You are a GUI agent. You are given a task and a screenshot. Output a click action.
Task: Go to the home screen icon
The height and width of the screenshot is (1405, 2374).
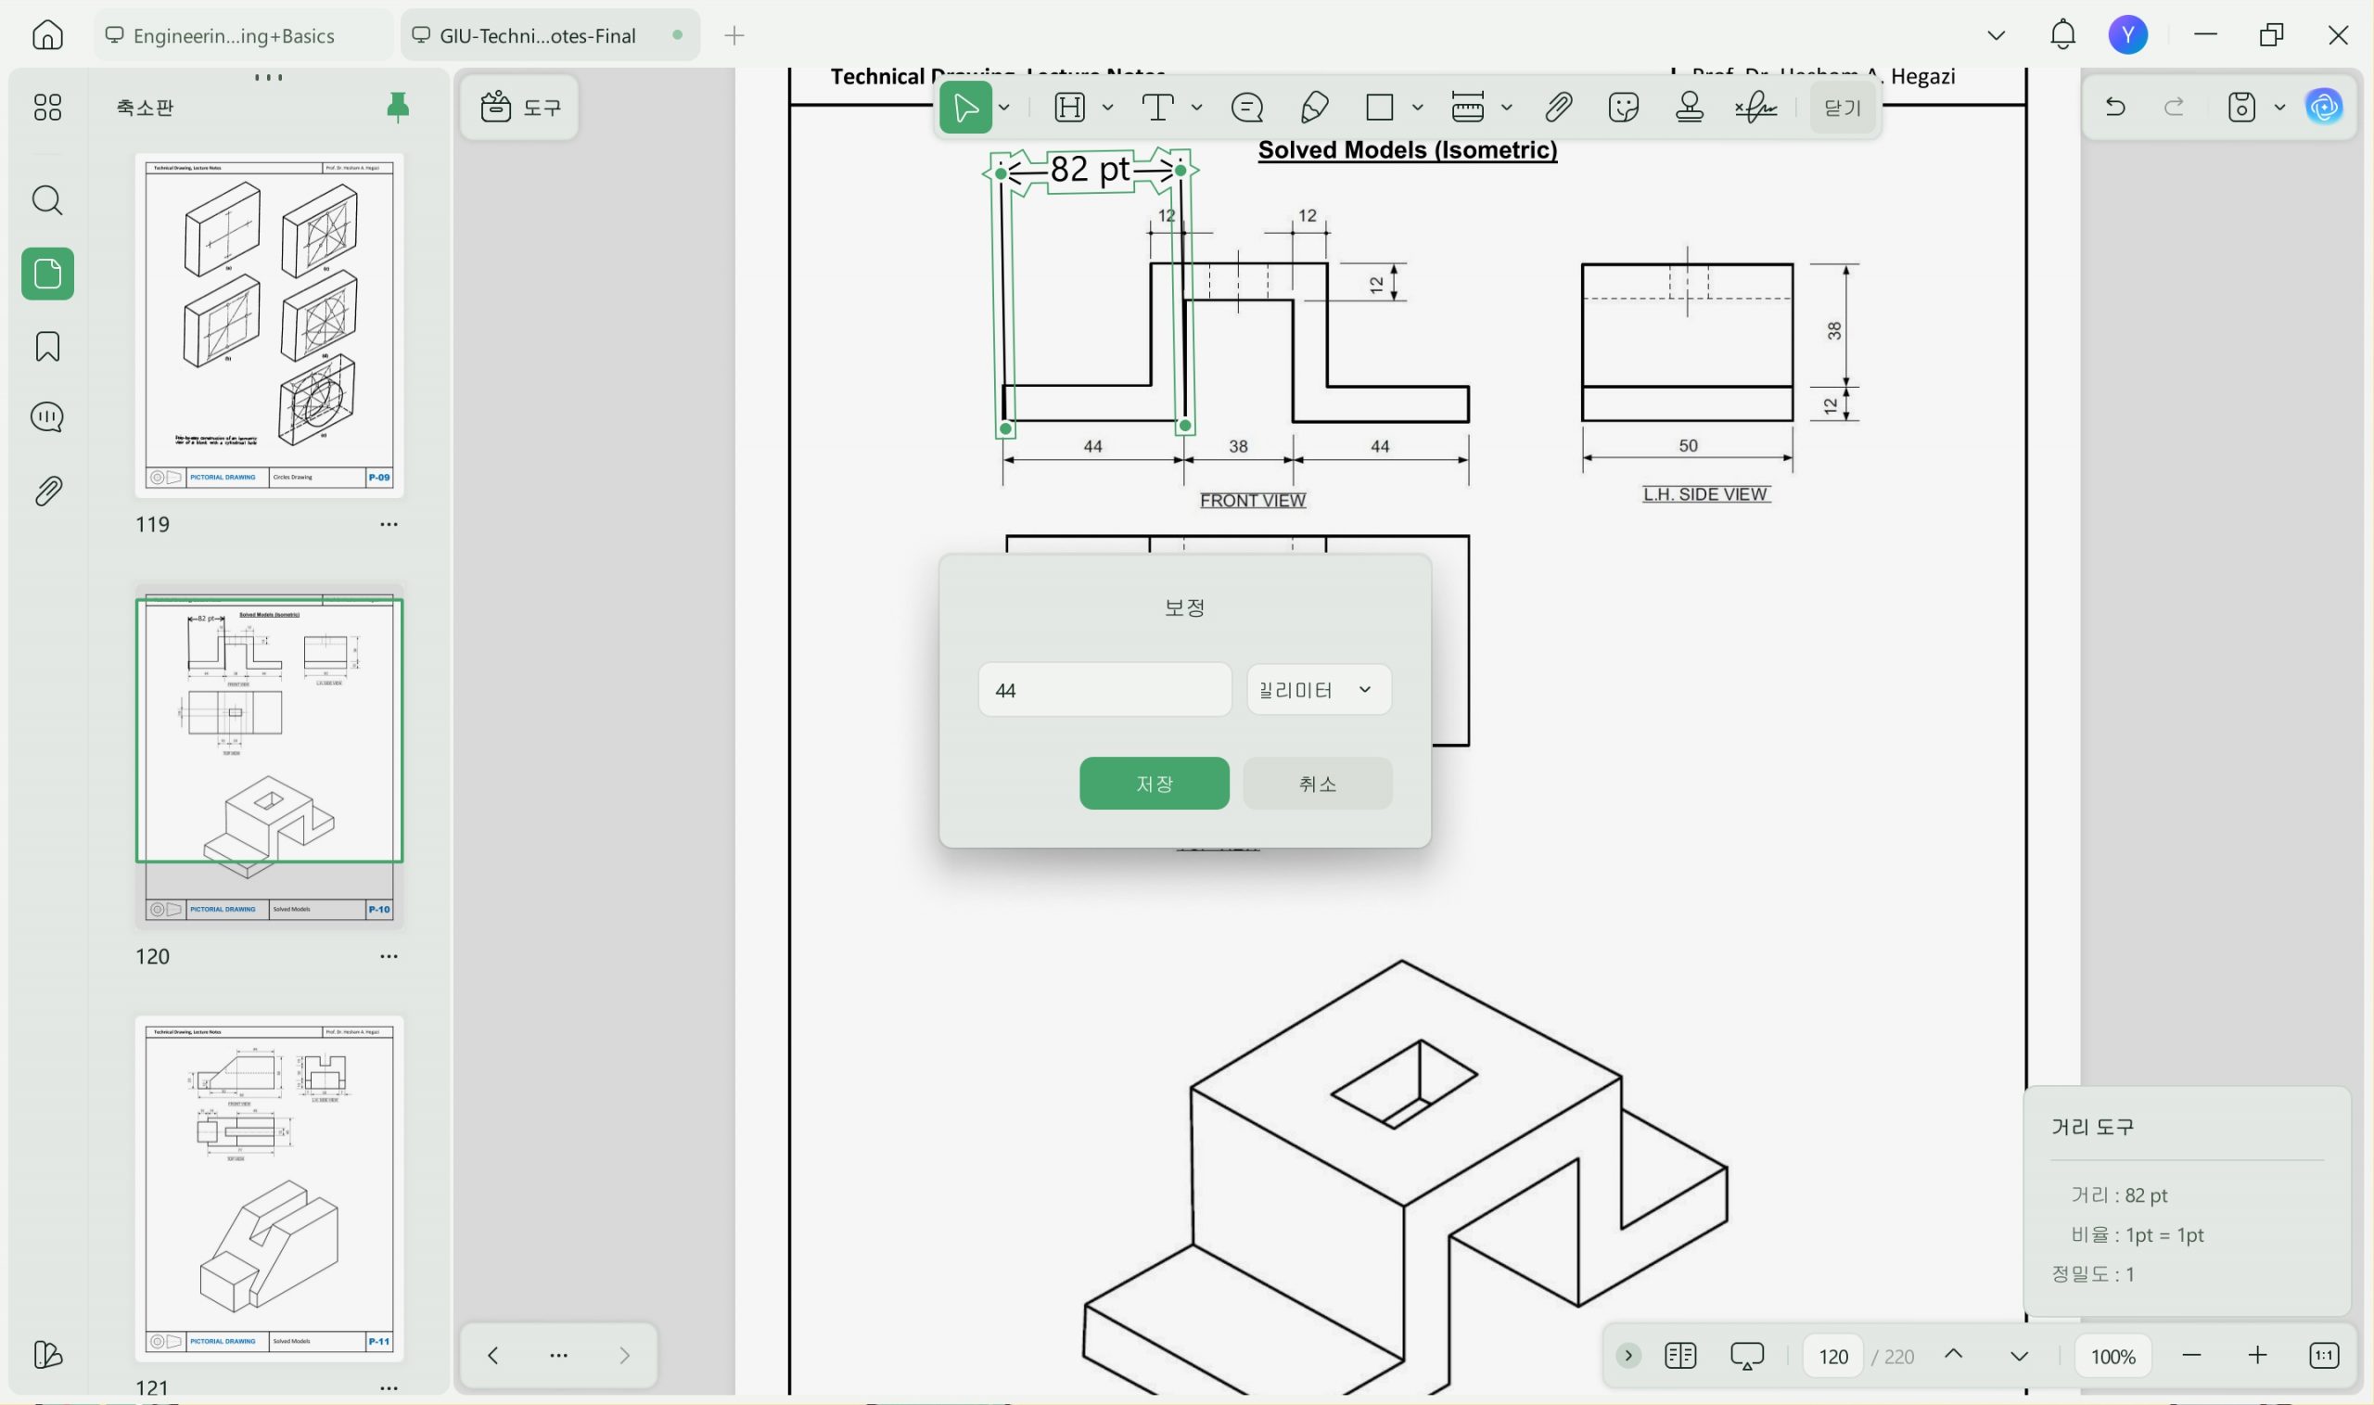pyautogui.click(x=47, y=35)
